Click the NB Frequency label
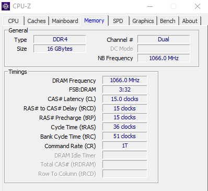The height and width of the screenshot is (191, 208). pyautogui.click(x=115, y=58)
